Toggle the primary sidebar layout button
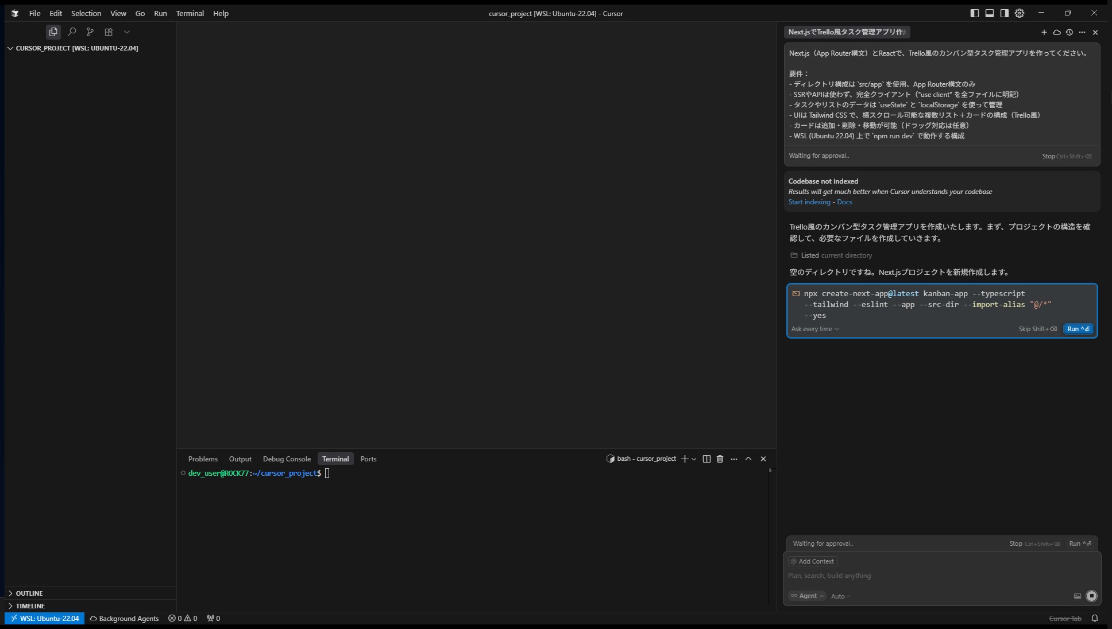The image size is (1112, 629). [x=975, y=13]
